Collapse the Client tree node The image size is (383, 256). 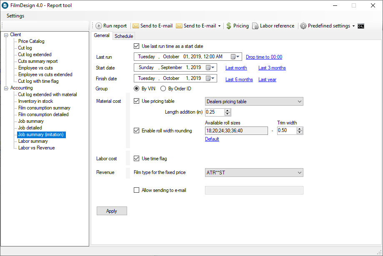pyautogui.click(x=6, y=35)
